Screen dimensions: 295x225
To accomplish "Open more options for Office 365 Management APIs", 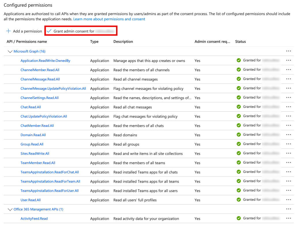I will [288, 209].
